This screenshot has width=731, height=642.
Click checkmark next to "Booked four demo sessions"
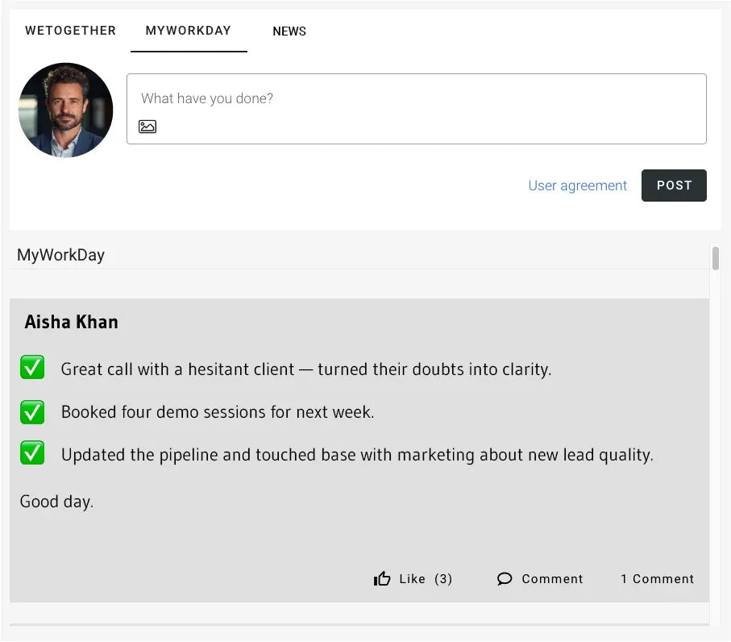click(32, 412)
